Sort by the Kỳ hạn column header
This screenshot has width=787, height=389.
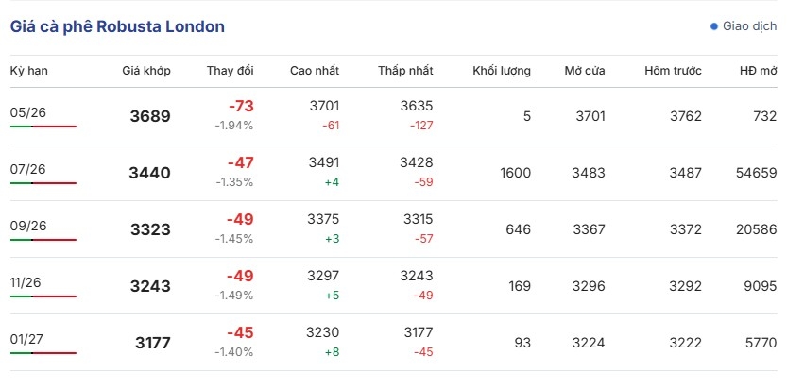(29, 71)
